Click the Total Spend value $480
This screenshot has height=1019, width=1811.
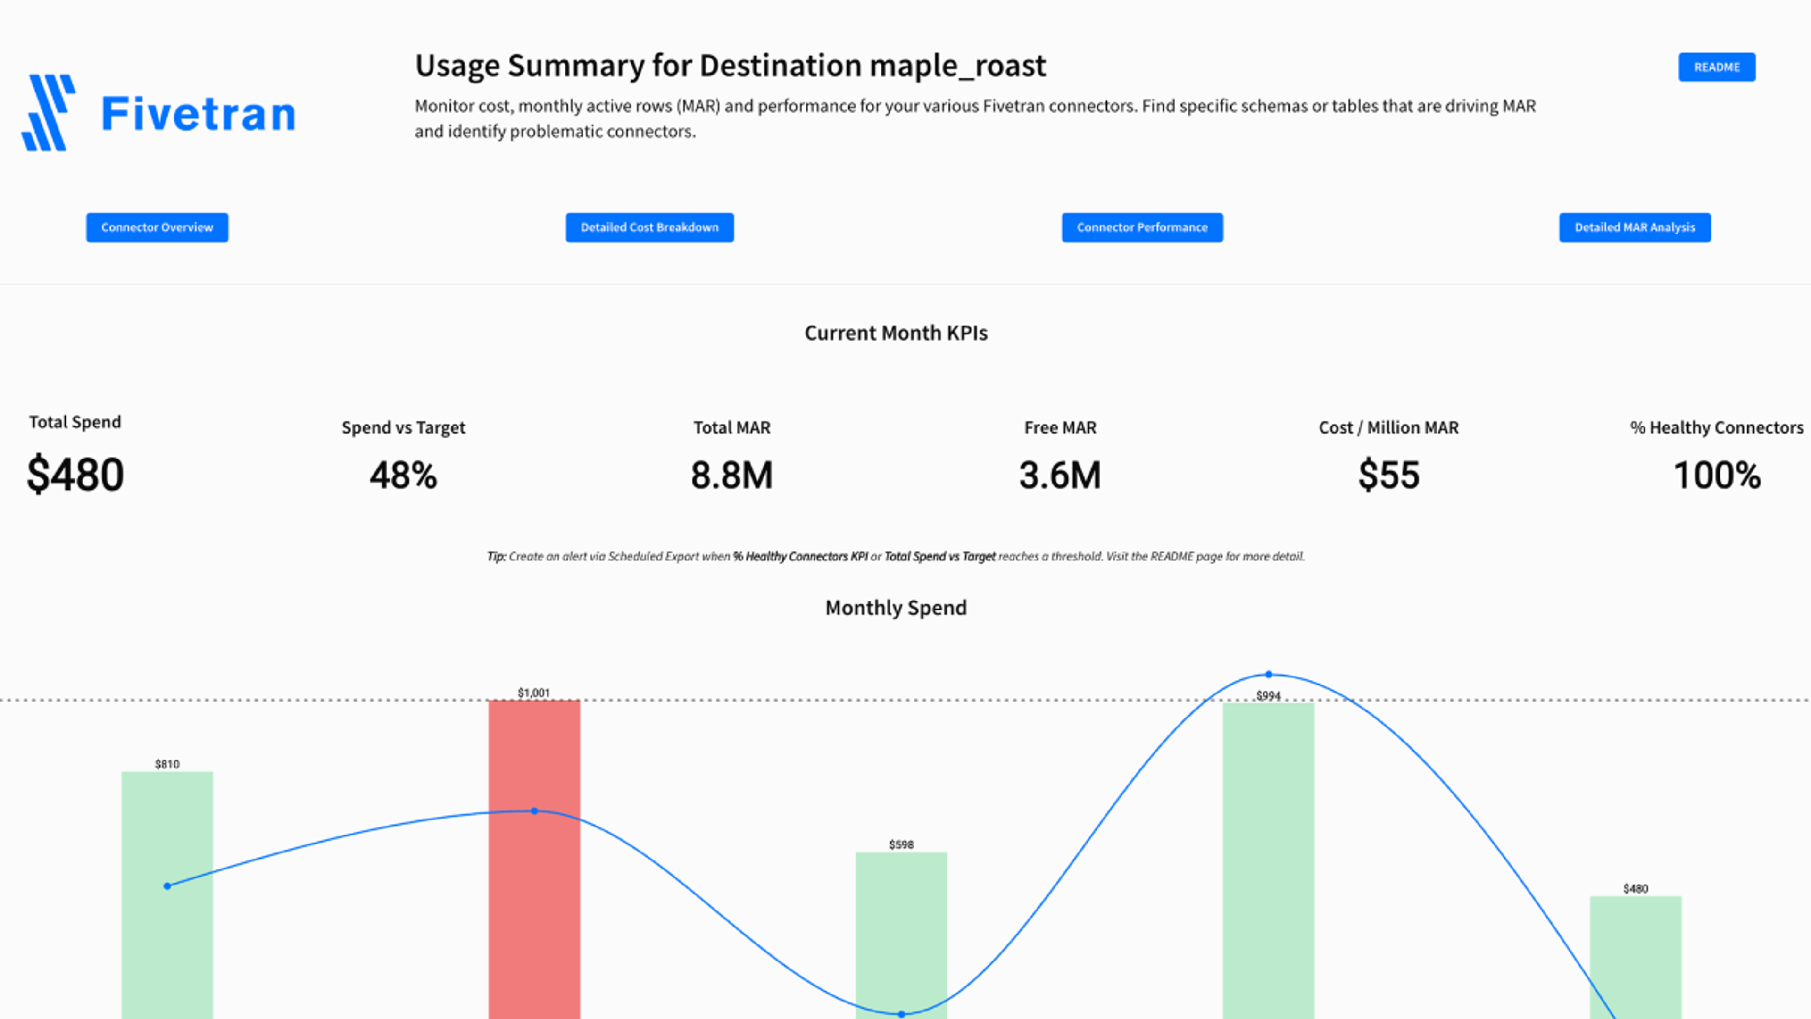tap(75, 474)
